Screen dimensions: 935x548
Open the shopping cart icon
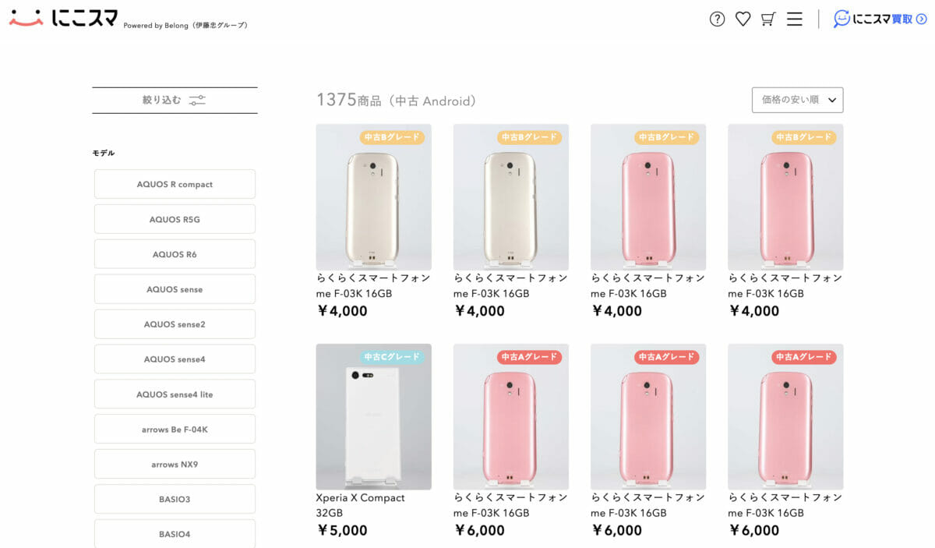coord(768,19)
